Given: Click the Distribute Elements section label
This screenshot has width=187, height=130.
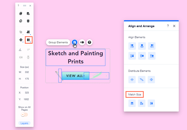Looking at the screenshot, I should (x=139, y=71).
